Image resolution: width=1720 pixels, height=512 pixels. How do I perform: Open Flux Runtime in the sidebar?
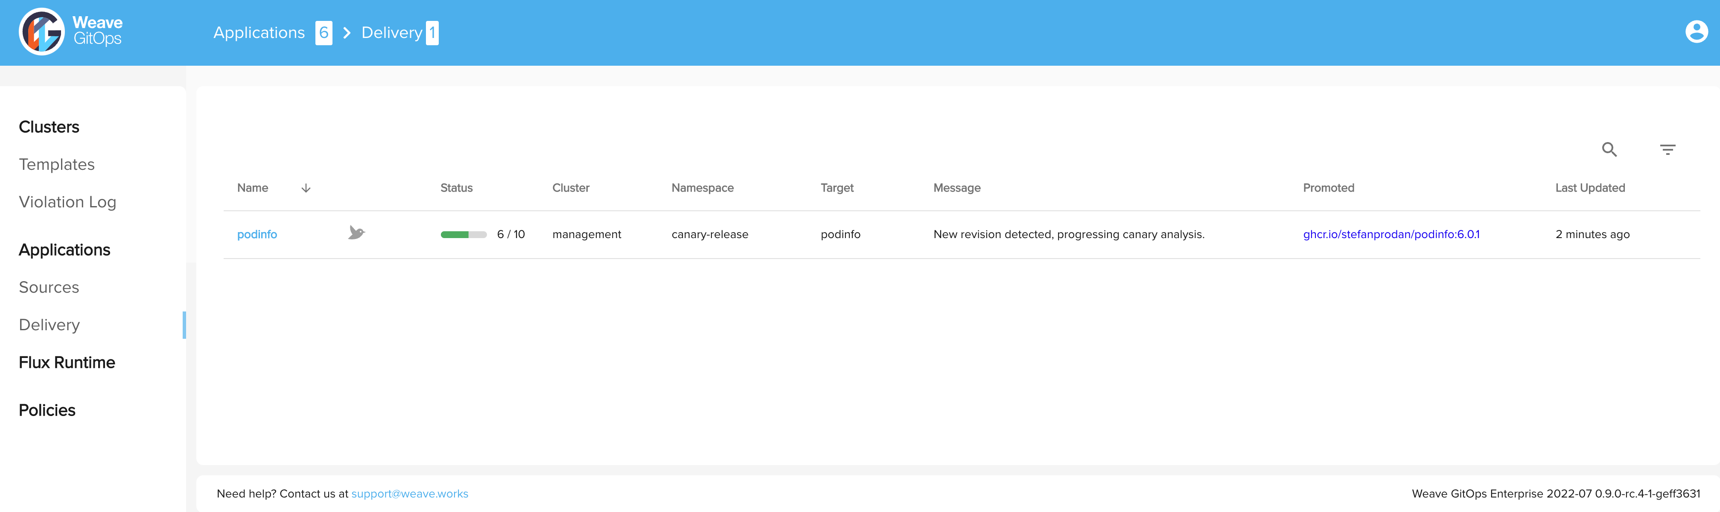click(x=67, y=363)
